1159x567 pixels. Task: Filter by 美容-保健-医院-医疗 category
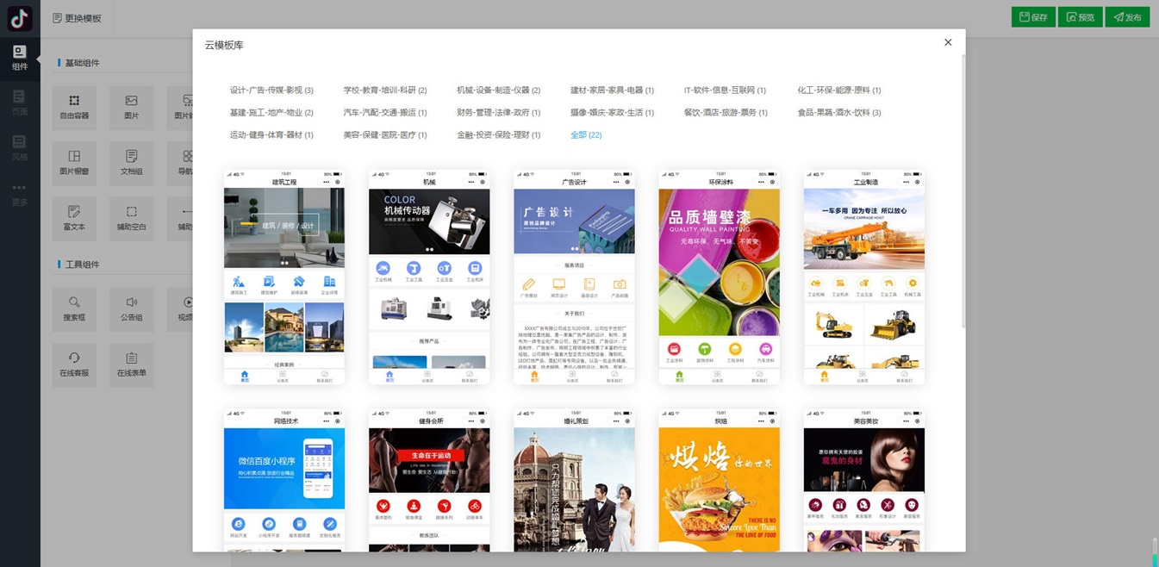[x=385, y=134]
